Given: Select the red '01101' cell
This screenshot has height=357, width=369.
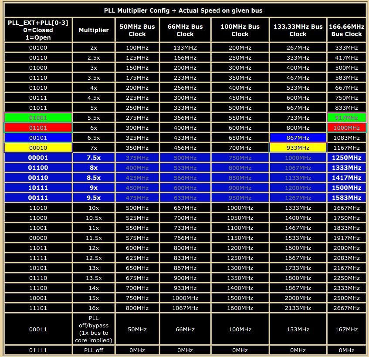Looking at the screenshot, I should 38,128.
